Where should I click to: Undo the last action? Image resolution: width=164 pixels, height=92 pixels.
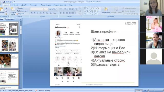pos(7,2)
